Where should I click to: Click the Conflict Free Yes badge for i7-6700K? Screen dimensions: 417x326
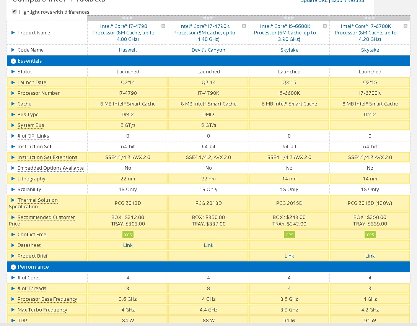tap(370, 235)
